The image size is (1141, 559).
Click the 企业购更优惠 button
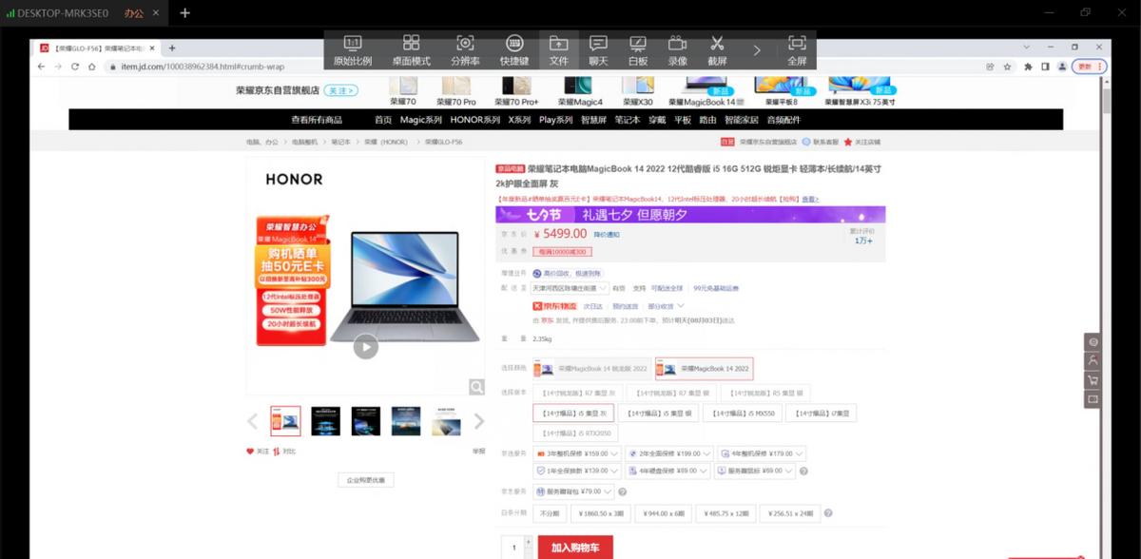click(366, 480)
